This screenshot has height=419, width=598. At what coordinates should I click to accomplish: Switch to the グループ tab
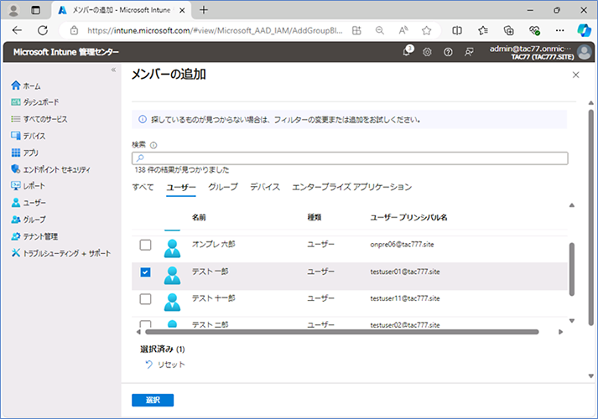click(x=223, y=187)
